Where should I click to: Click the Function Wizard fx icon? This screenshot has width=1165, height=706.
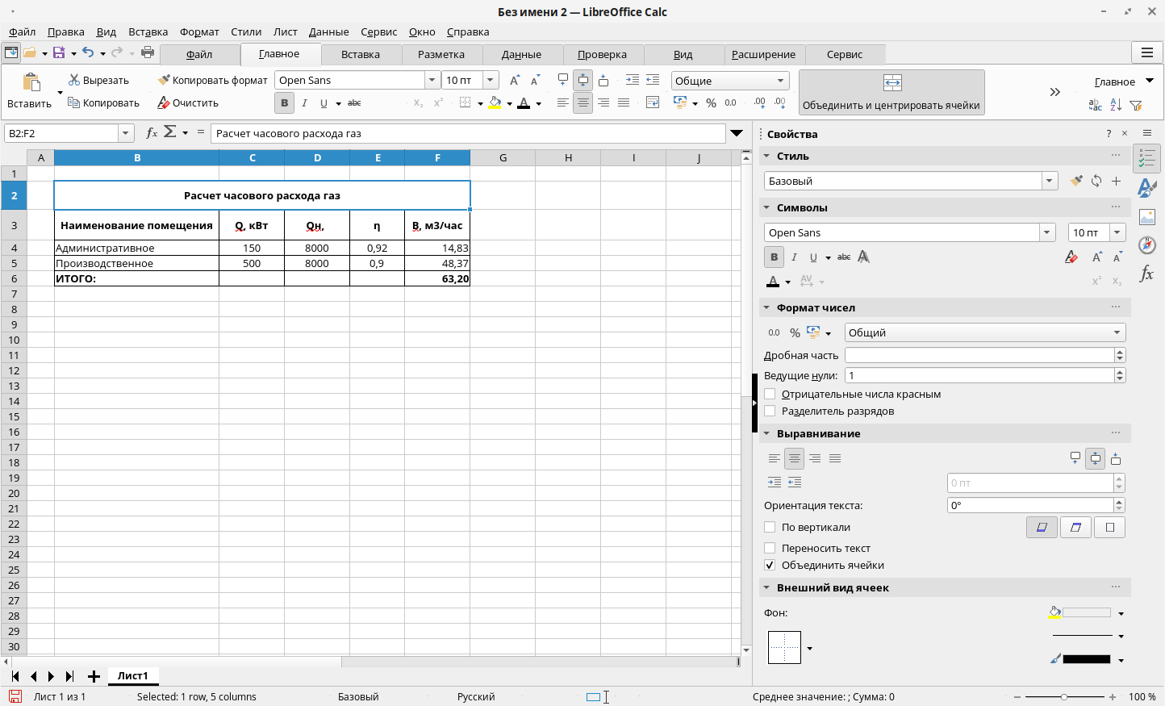[x=151, y=133]
